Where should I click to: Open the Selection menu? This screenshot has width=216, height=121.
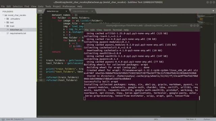point(18,6)
